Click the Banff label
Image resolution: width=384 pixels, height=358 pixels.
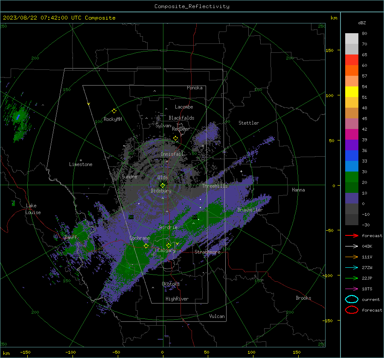click(70, 237)
